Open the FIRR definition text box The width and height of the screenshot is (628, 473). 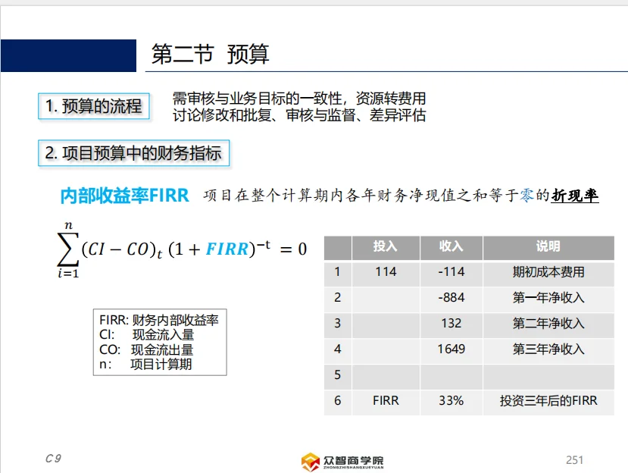[x=159, y=342]
